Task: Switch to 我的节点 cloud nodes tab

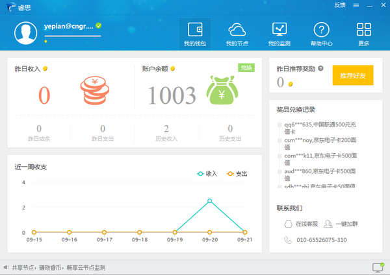Action: click(237, 34)
